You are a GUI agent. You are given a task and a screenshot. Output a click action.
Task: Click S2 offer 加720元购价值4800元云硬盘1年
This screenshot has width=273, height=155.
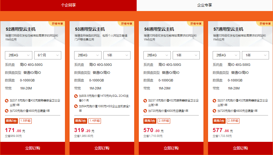pyautogui.click(x=30, y=111)
